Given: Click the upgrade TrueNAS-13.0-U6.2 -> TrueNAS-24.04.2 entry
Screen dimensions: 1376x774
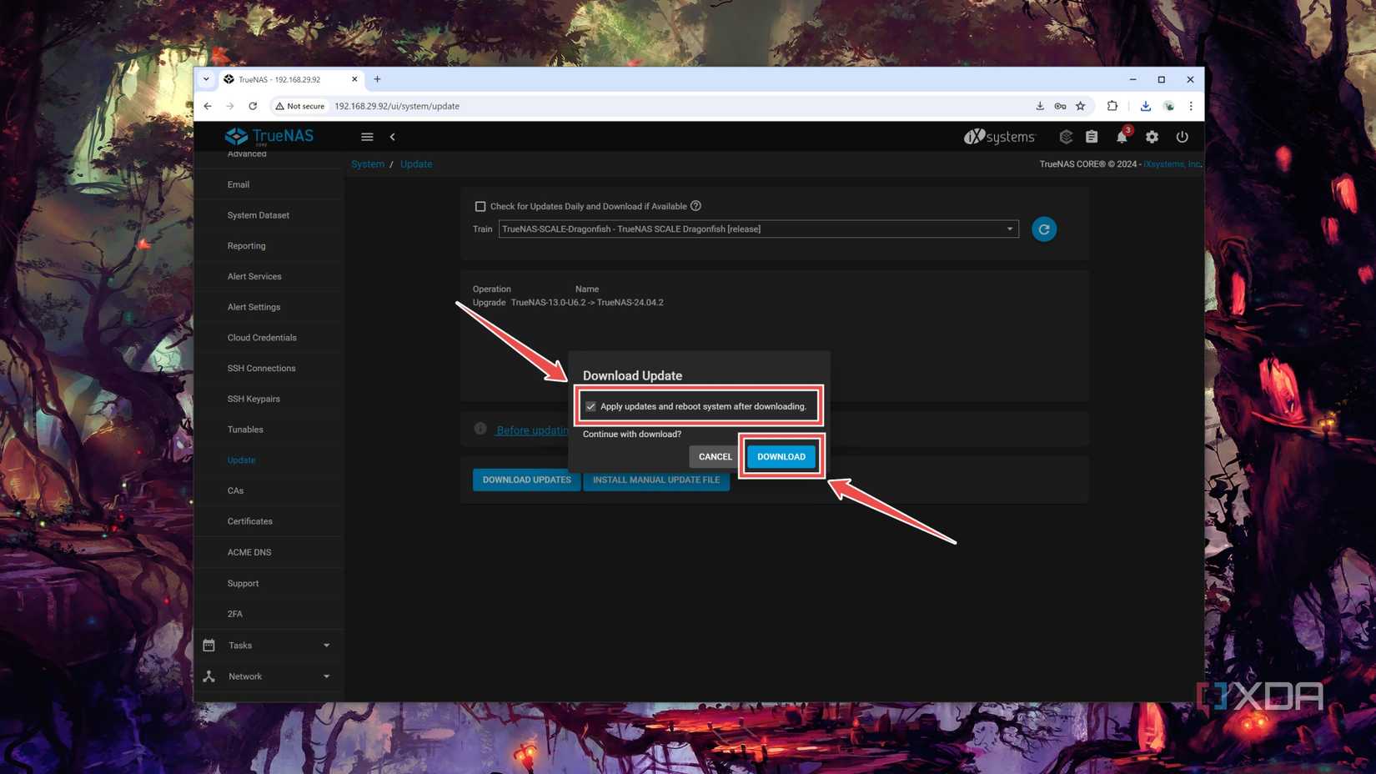Looking at the screenshot, I should (587, 303).
